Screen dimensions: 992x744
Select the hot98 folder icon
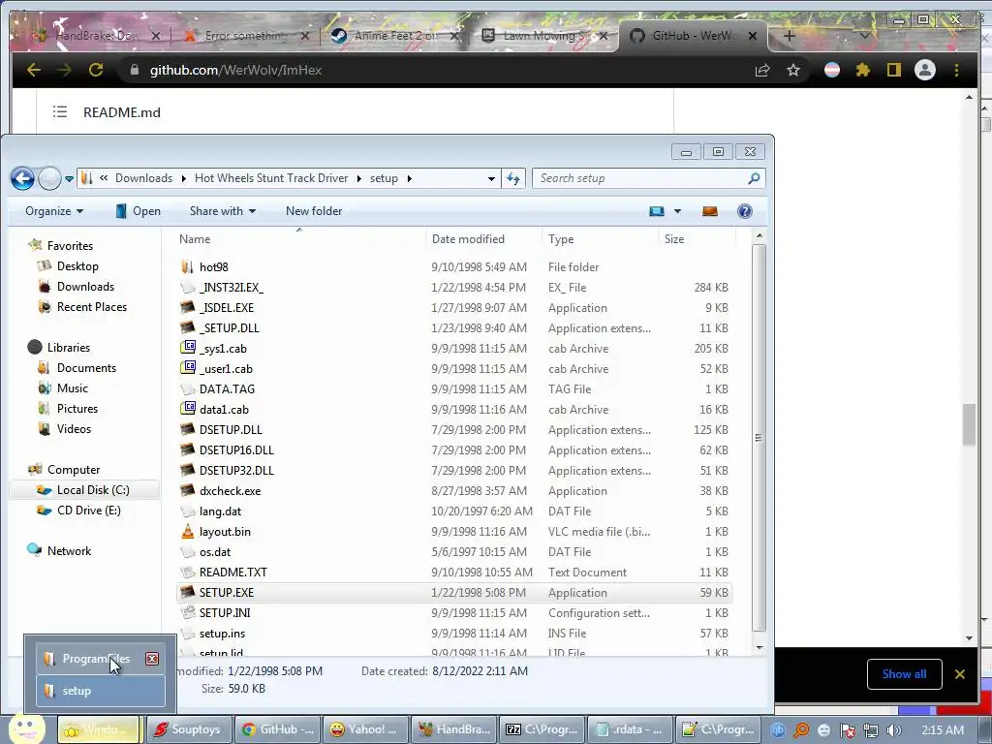(187, 267)
